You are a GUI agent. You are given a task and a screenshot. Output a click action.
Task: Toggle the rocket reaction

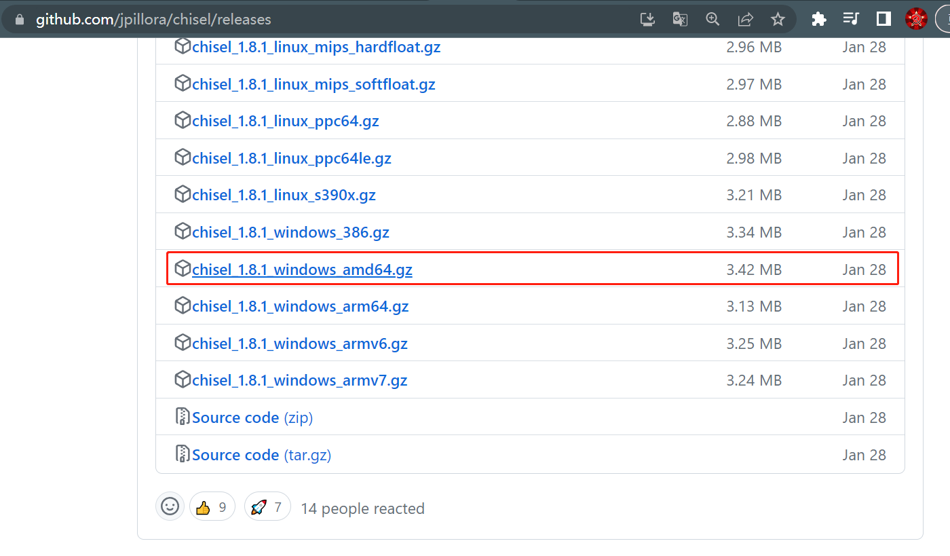267,507
